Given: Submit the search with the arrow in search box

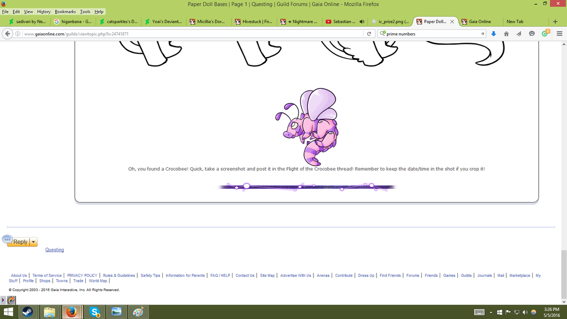Looking at the screenshot, I should click(x=482, y=34).
